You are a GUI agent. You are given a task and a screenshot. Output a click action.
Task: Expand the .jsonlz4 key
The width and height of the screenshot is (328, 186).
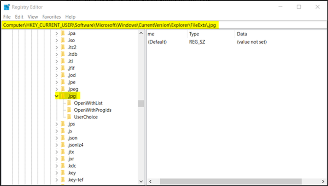click(57, 145)
